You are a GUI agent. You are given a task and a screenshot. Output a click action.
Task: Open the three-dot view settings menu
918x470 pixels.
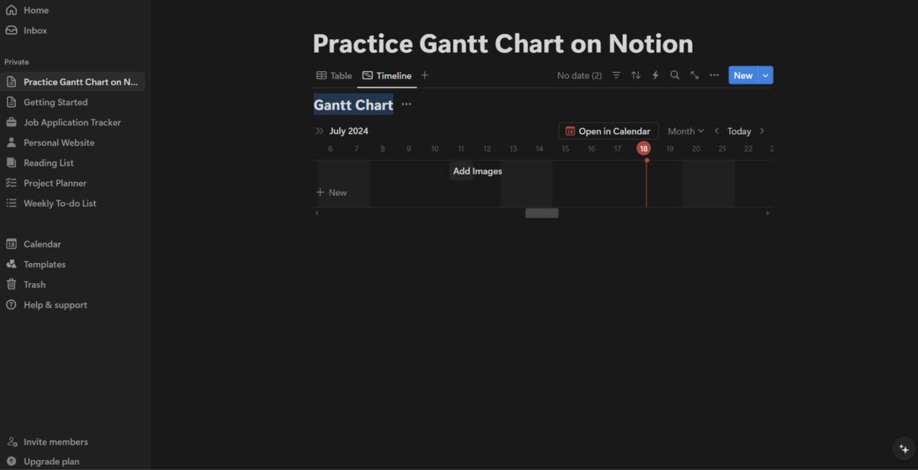click(x=714, y=75)
